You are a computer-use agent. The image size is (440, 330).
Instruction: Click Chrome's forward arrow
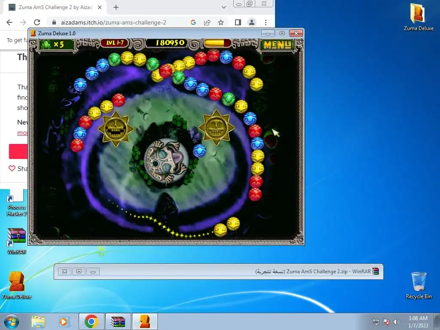pos(23,22)
